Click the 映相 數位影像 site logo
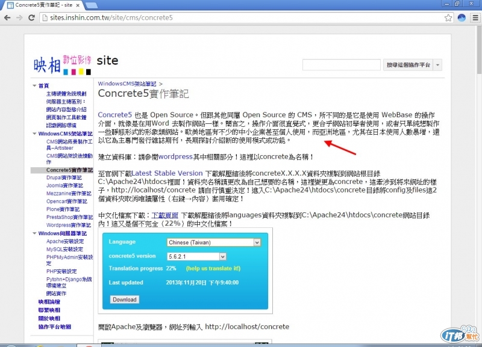 (x=63, y=65)
